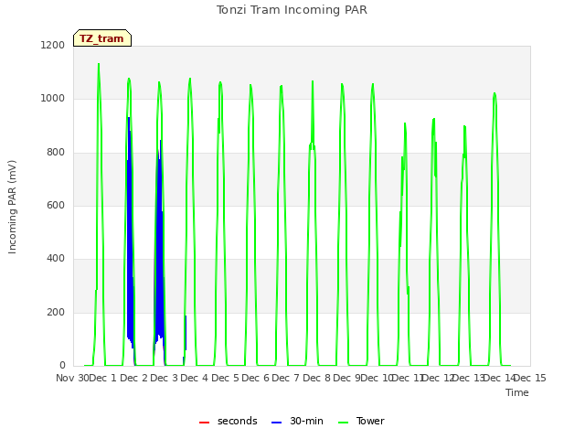
Task: Click the 1000 y-axis tick label
Action: tap(53, 99)
